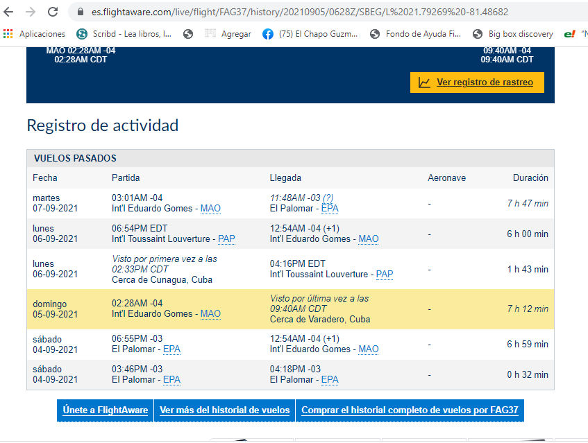Click 09:40AM CDT banner arrival time
Screen dimensions: 588x443
pyautogui.click(x=507, y=60)
